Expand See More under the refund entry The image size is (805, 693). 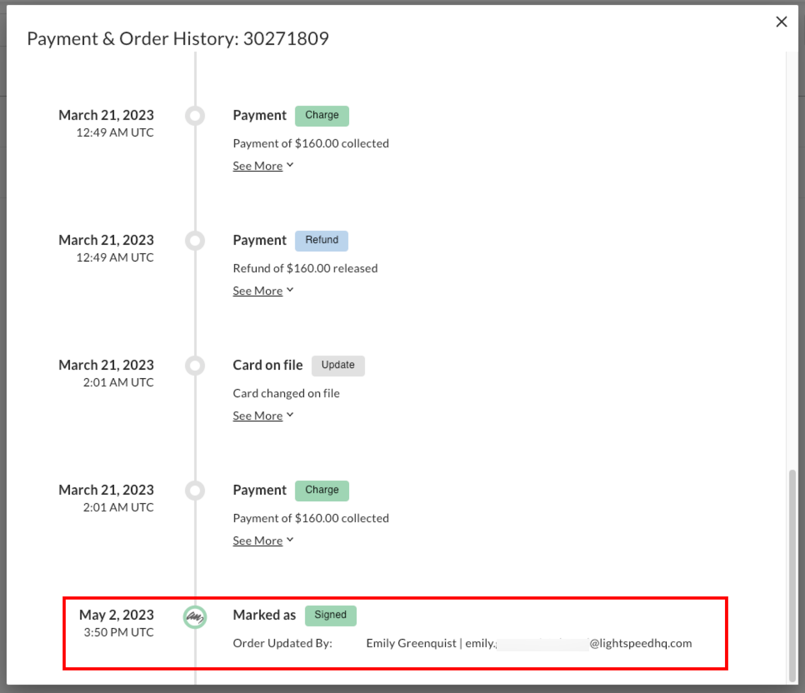[258, 290]
